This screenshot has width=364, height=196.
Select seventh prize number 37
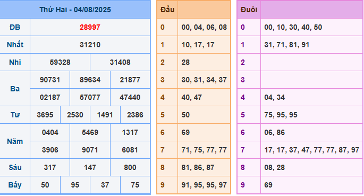click(x=105, y=185)
